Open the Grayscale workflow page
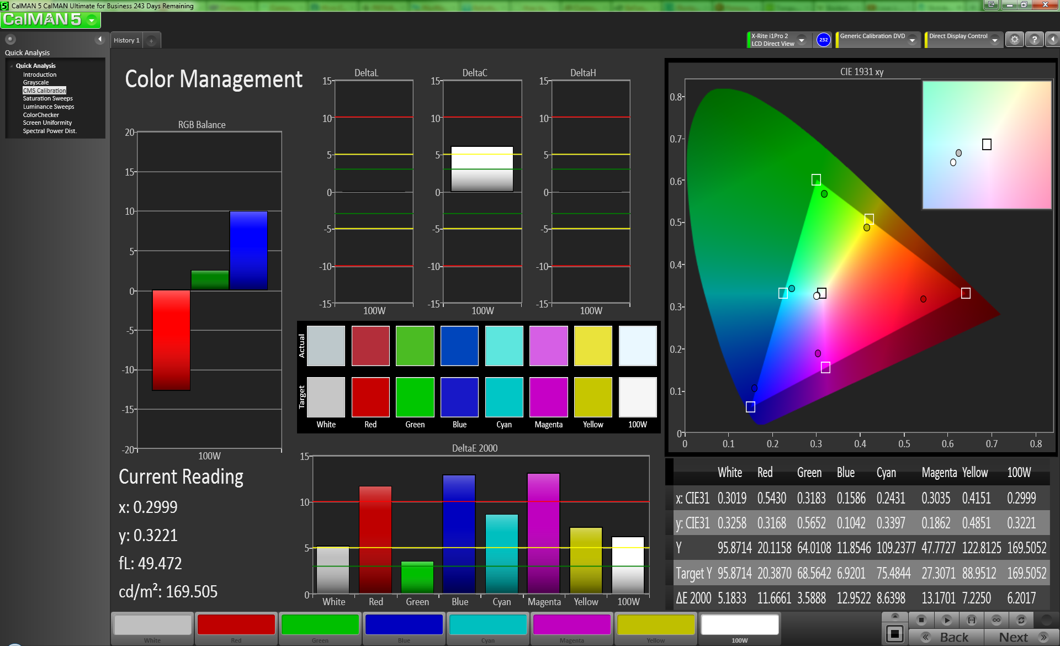This screenshot has height=646, width=1060. click(x=36, y=82)
